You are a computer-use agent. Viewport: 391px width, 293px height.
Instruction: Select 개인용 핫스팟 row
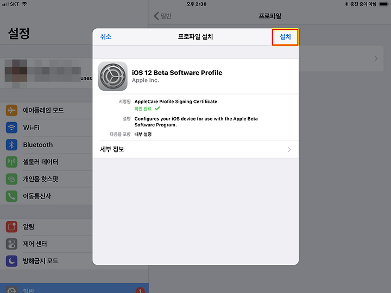(46, 179)
